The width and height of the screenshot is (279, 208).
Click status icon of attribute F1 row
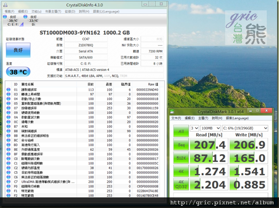coord(8,191)
